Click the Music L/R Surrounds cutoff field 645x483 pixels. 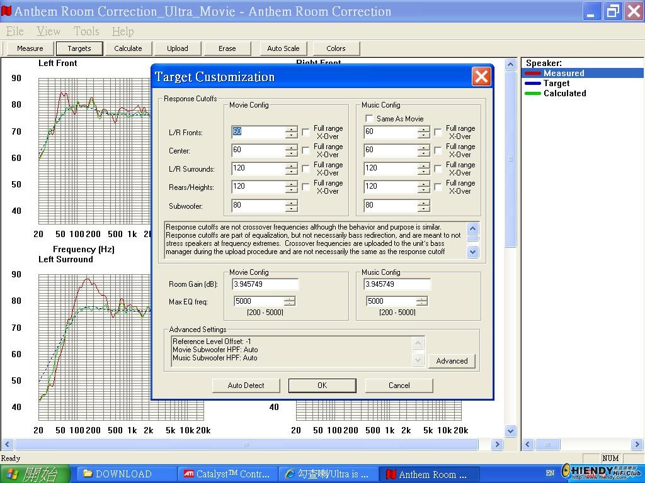click(391, 169)
